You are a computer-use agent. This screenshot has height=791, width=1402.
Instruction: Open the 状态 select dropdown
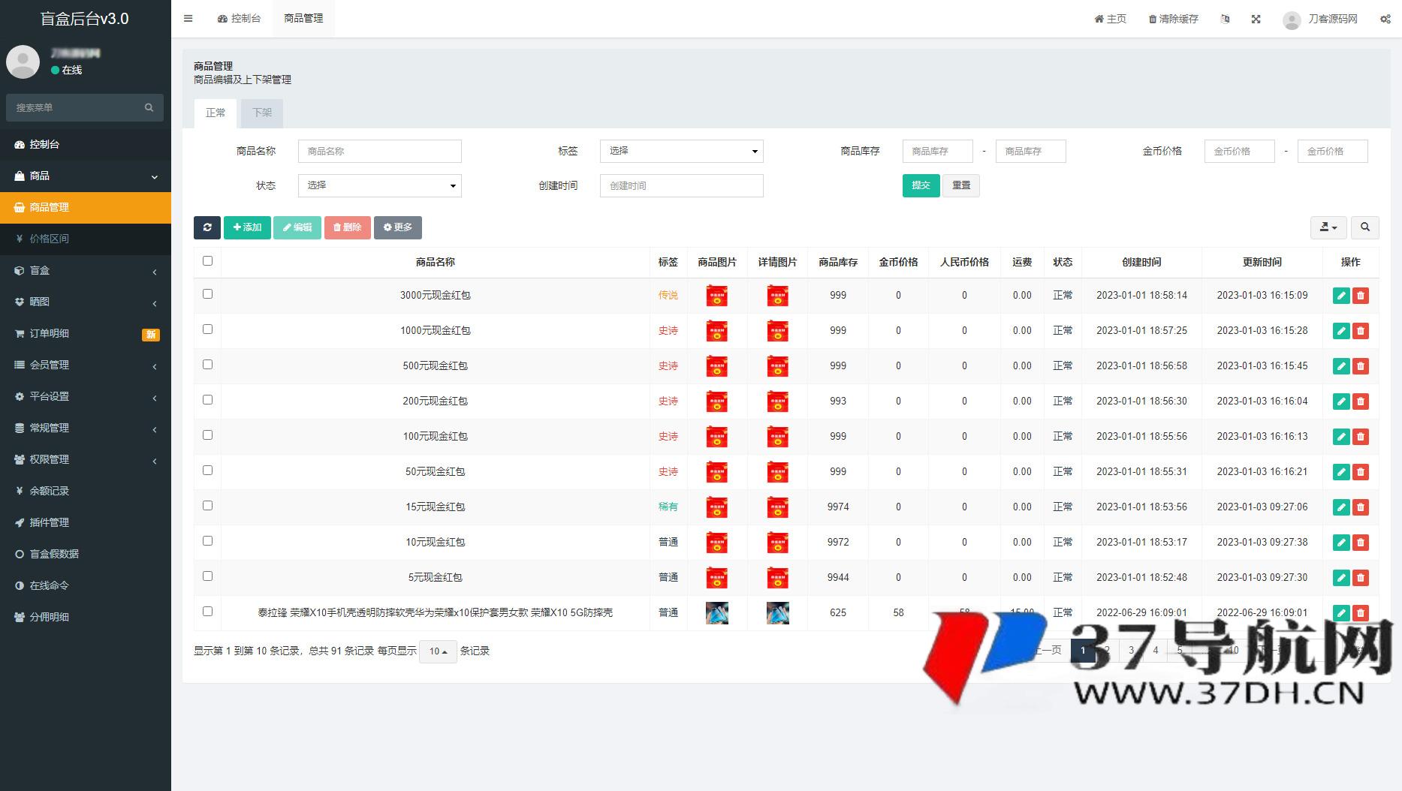[x=379, y=185]
